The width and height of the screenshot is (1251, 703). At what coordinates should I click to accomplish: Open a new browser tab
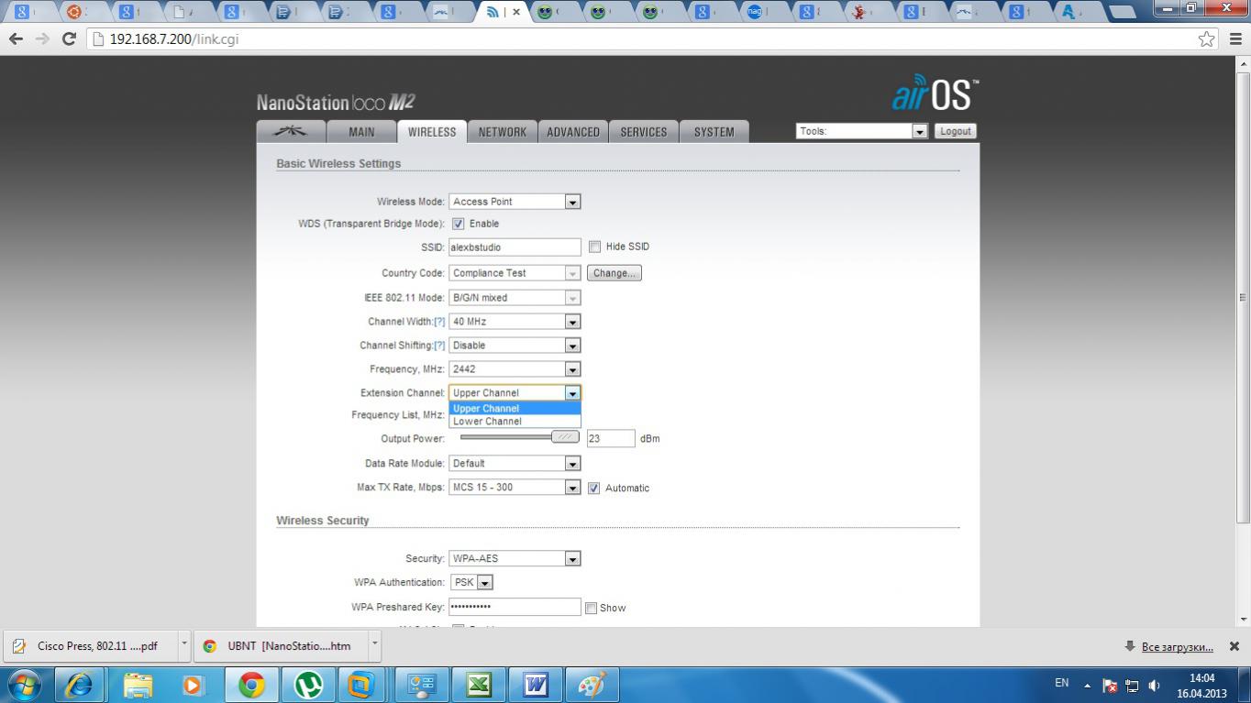pyautogui.click(x=1122, y=13)
